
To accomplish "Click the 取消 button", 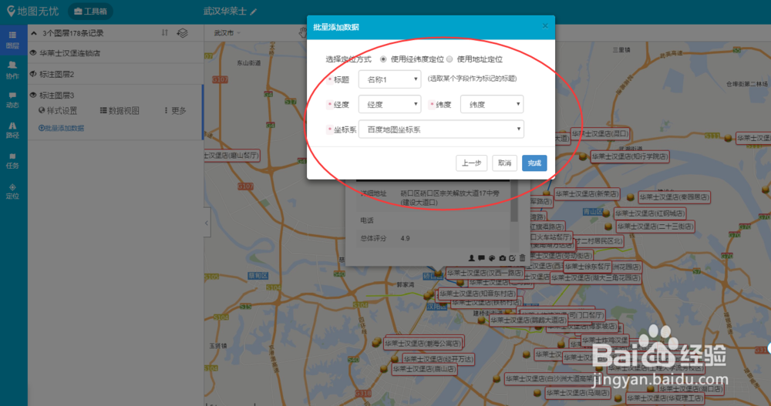I will click(x=504, y=163).
